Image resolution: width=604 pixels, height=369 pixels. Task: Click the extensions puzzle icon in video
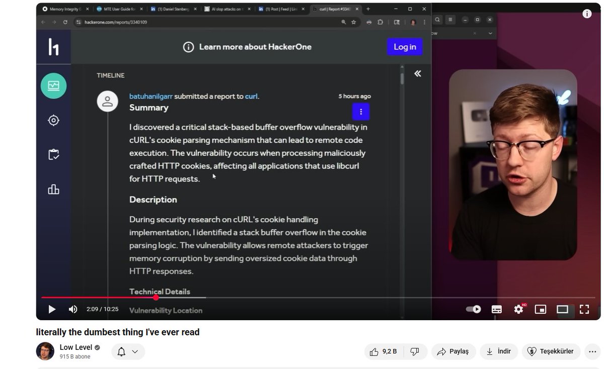pos(380,22)
